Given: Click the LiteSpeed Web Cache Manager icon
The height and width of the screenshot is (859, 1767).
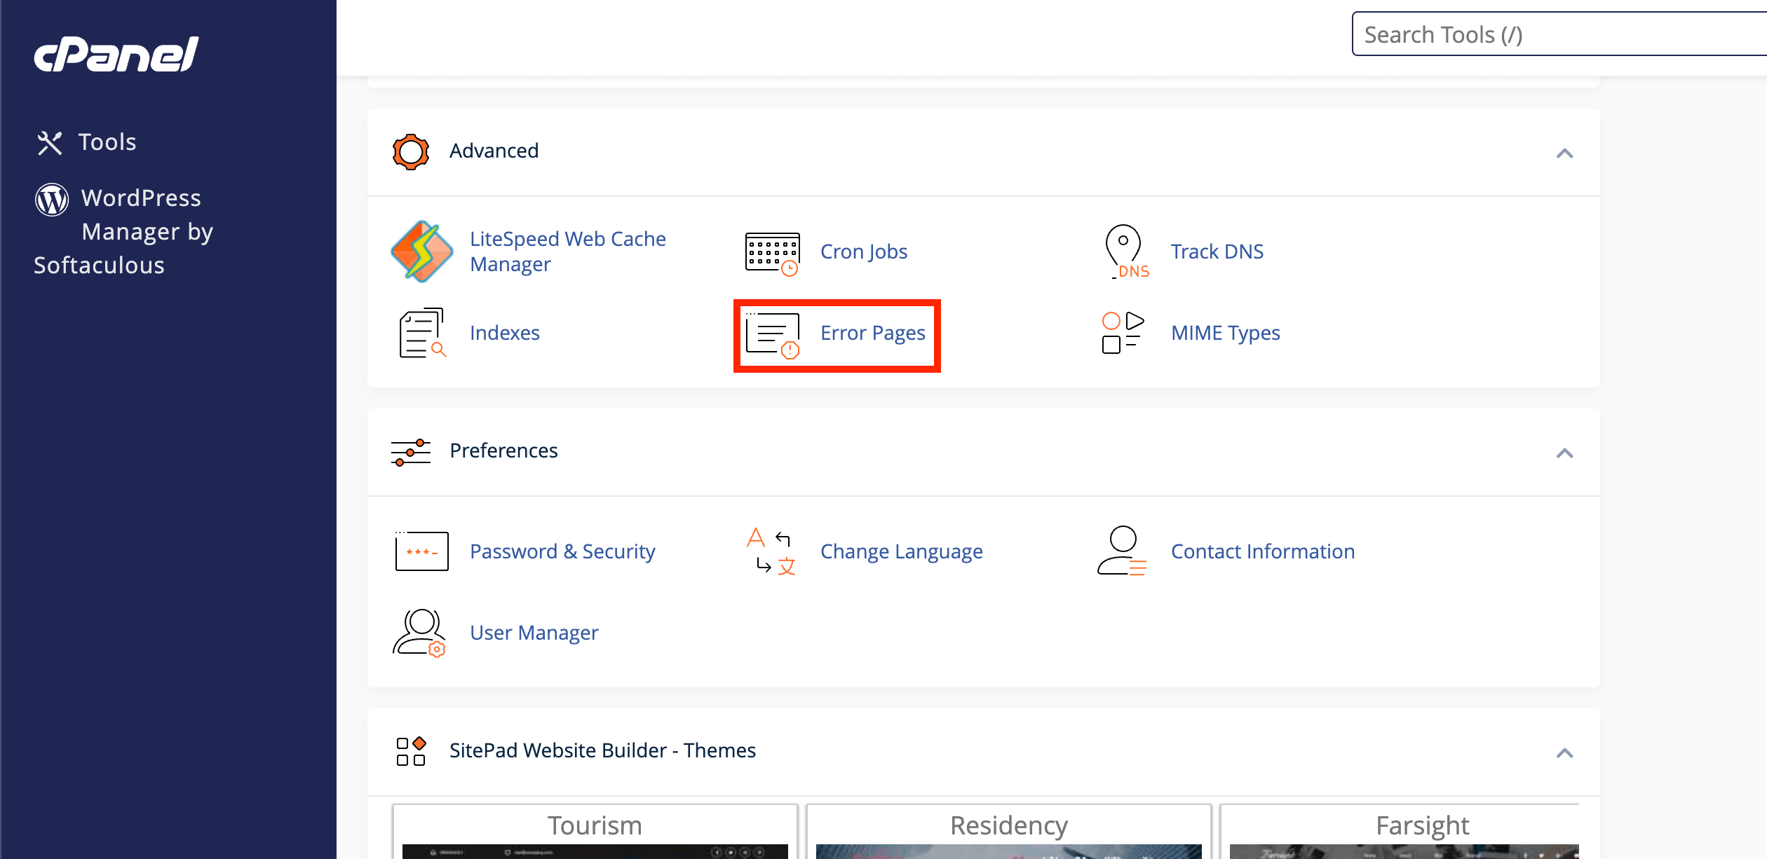Looking at the screenshot, I should 421,252.
